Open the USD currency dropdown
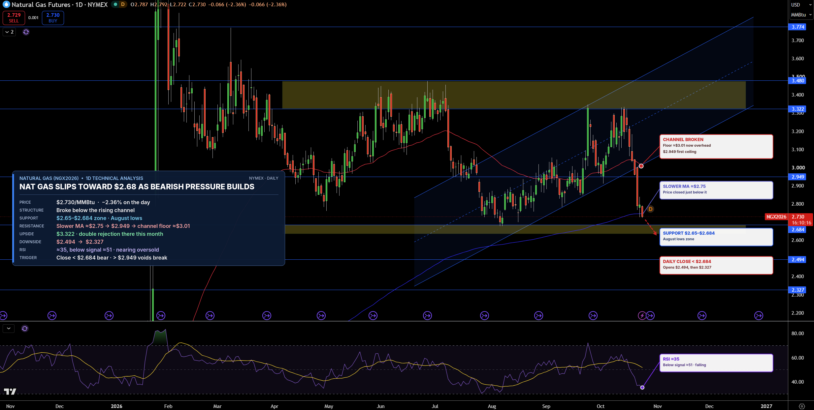 pyautogui.click(x=801, y=5)
